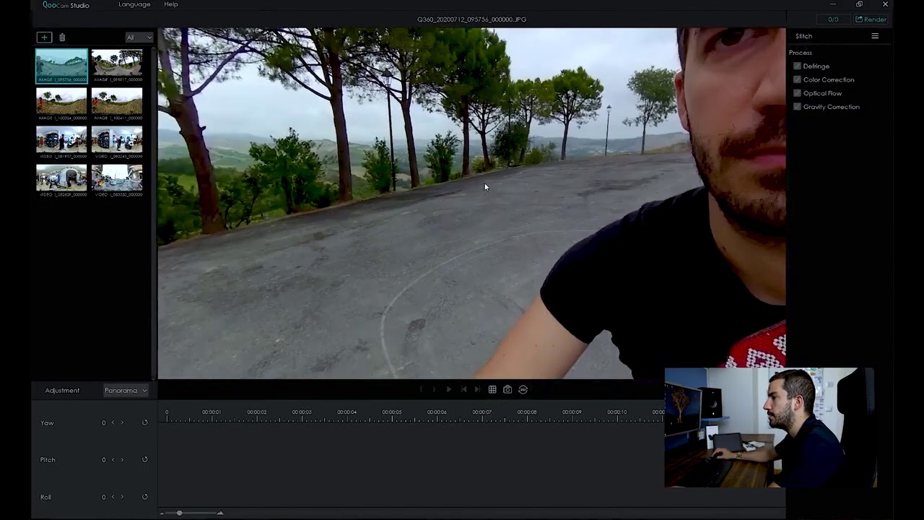The width and height of the screenshot is (924, 520).
Task: Toggle the grid overlay icon
Action: (x=492, y=389)
